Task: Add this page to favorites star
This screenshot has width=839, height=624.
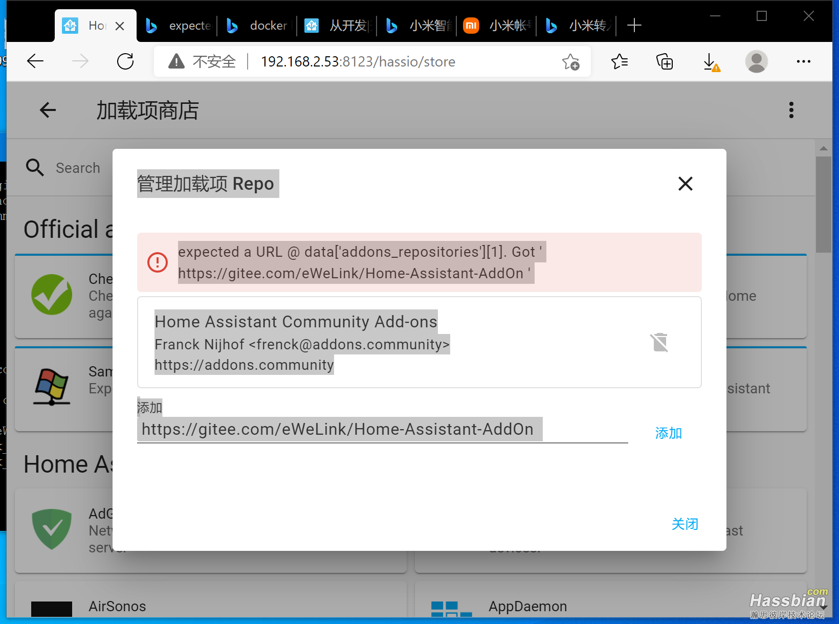Action: click(570, 62)
